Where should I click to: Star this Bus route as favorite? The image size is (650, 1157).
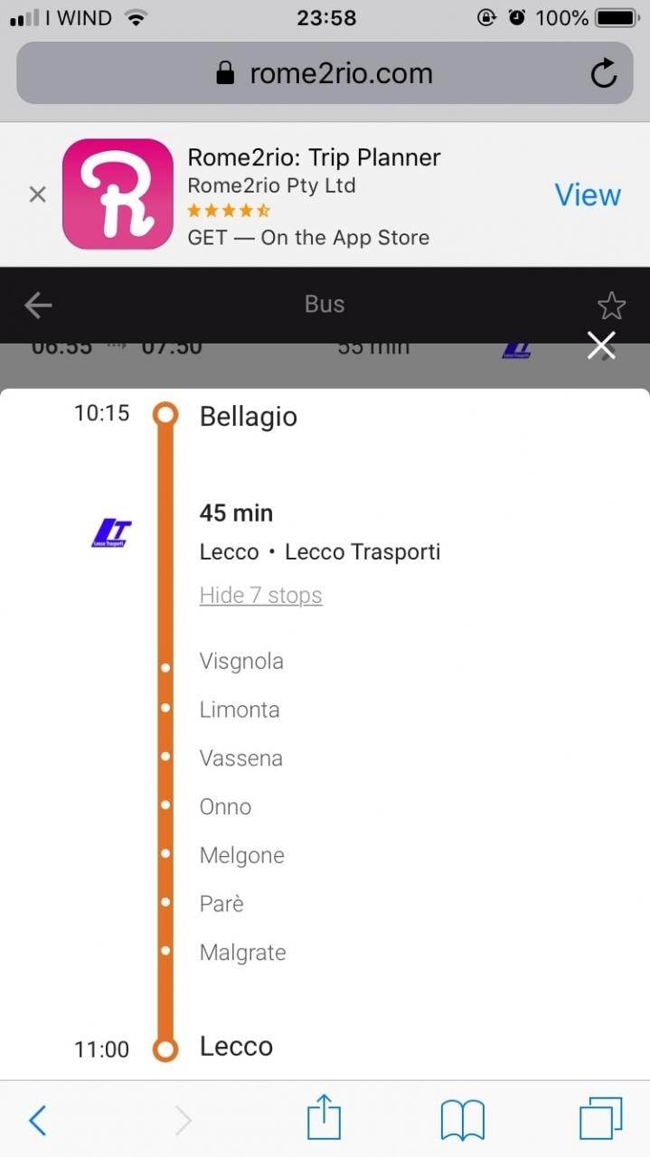tap(611, 306)
